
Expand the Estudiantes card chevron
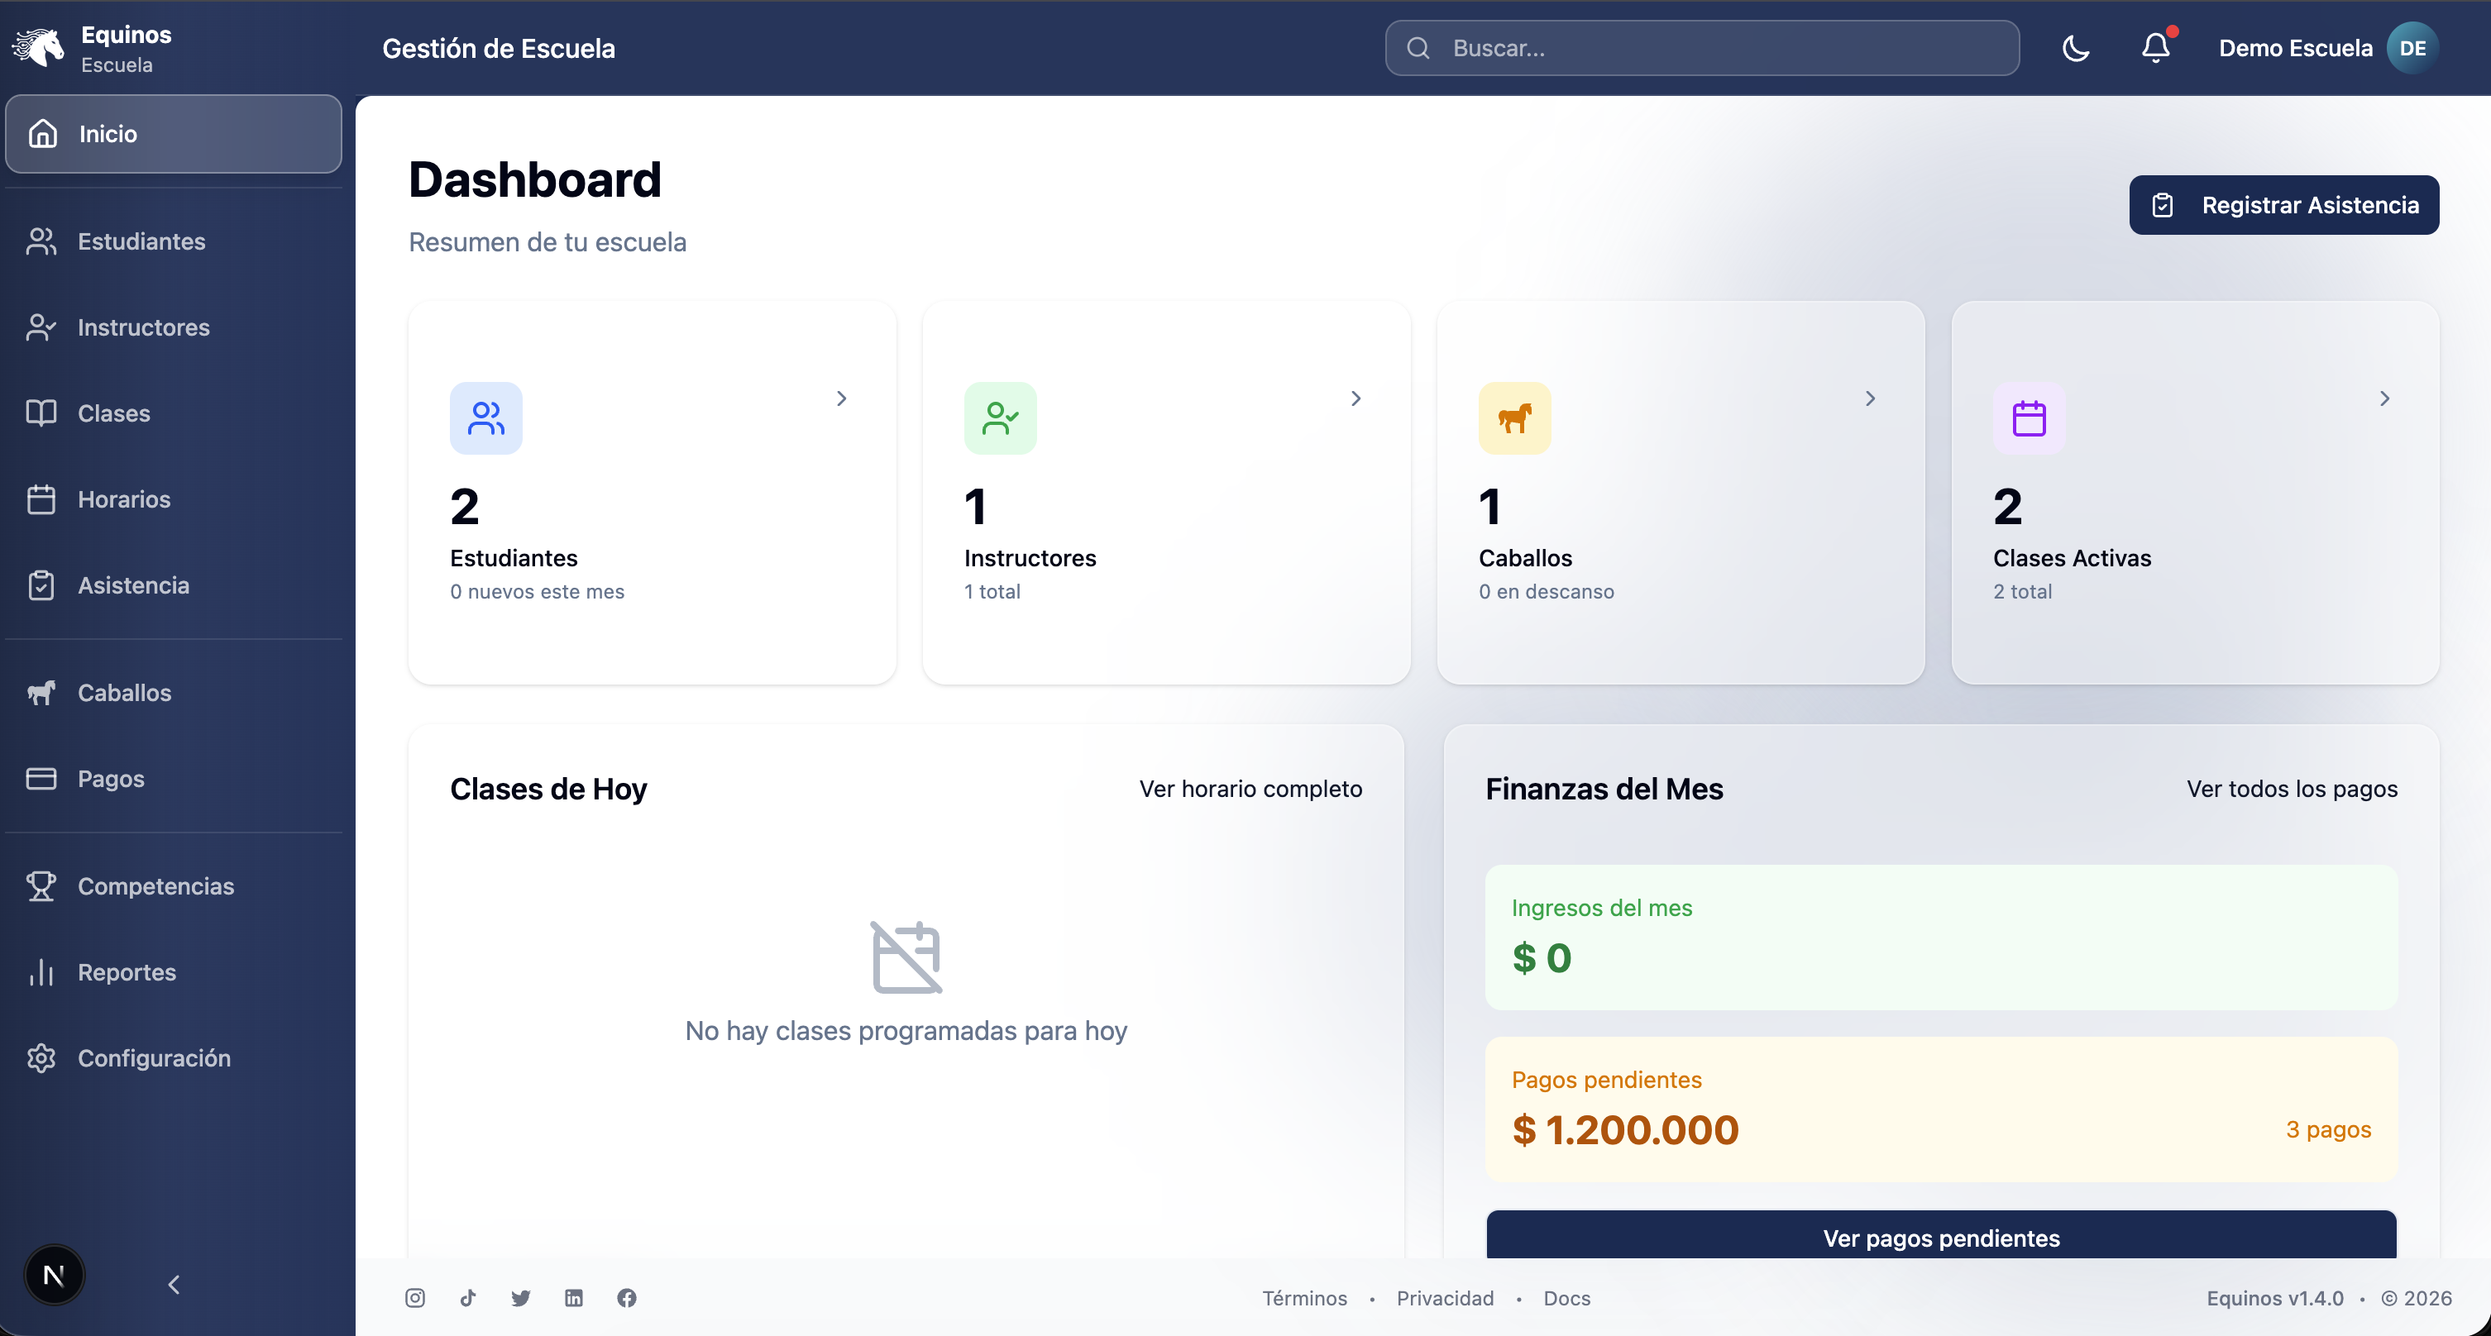pos(841,398)
